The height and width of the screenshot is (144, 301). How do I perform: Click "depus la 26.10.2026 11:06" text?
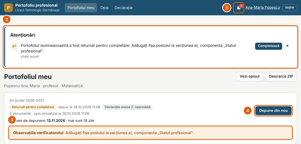(79, 107)
